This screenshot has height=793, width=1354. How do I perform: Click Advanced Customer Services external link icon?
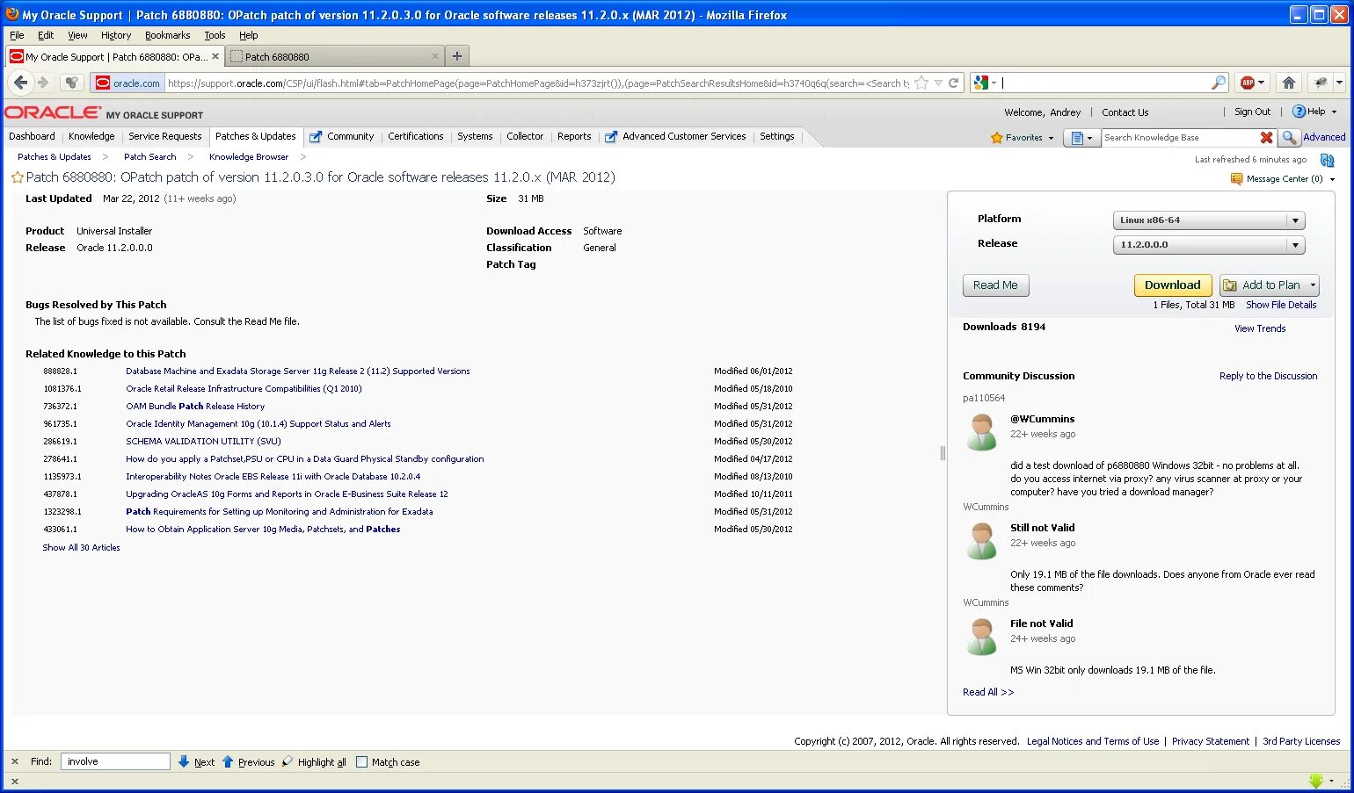pyautogui.click(x=611, y=137)
